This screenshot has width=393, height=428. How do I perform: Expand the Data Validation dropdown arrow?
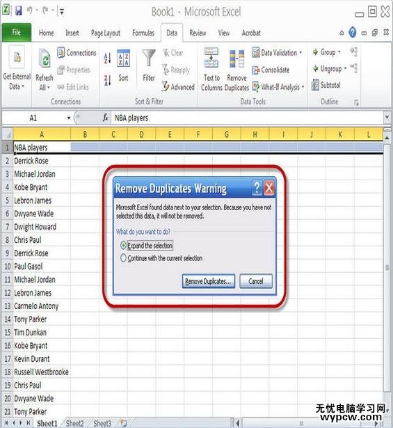click(300, 52)
